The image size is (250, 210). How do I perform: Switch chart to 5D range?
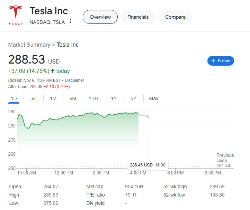[33, 99]
